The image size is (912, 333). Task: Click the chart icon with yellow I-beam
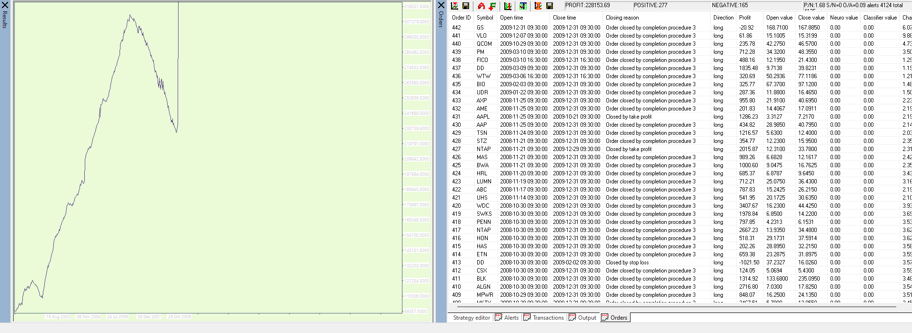538,6
